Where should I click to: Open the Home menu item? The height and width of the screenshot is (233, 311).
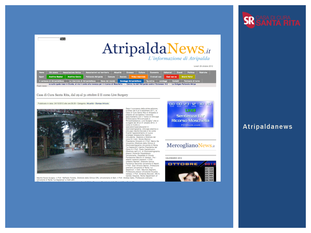coord(42,72)
